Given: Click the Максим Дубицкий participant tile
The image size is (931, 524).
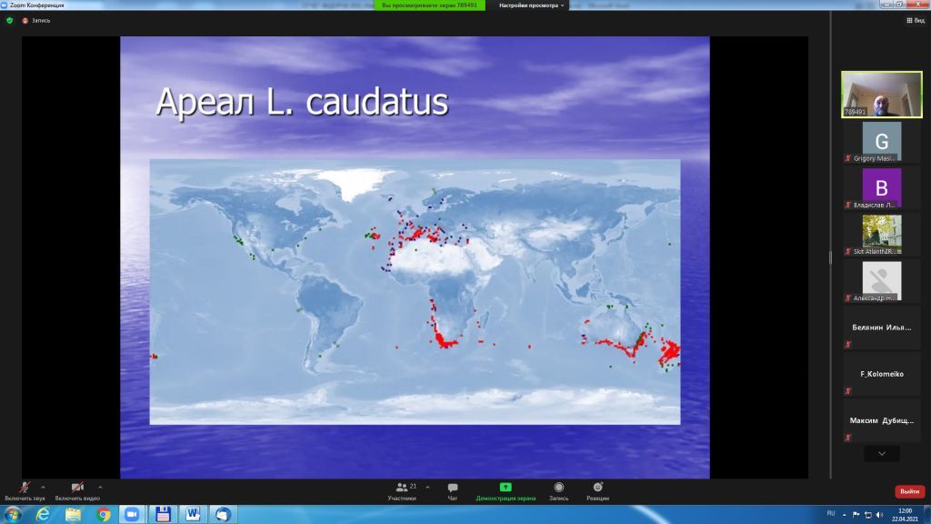Looking at the screenshot, I should (881, 421).
